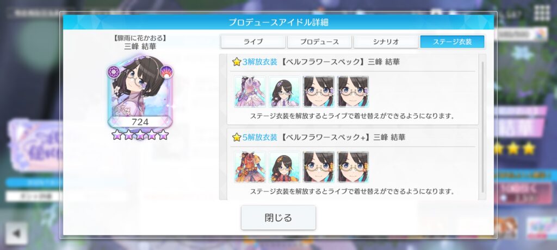557x250 pixels.
Task: Choose the fourth face icon in 3解放衣装 row
Action: click(x=353, y=92)
